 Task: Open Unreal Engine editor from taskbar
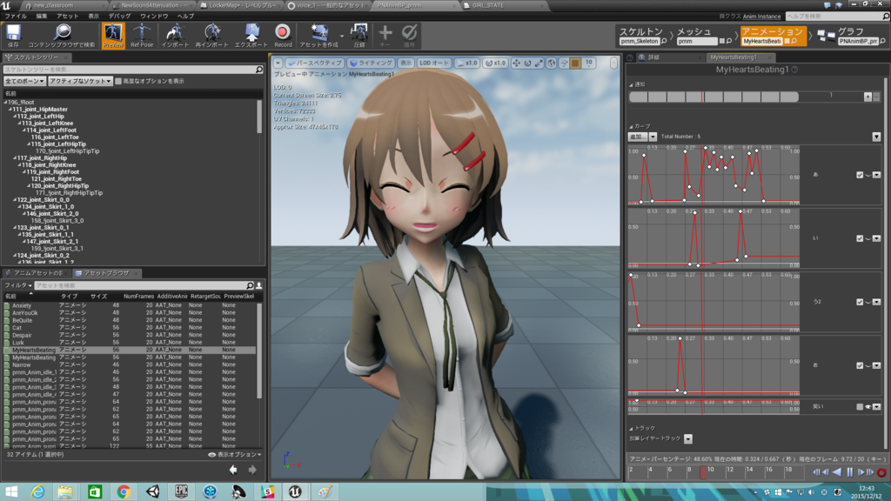[294, 491]
